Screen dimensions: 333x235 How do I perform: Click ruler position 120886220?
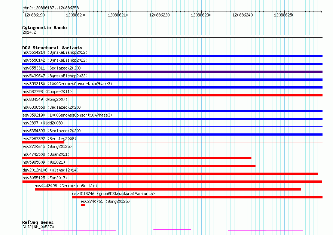pos(159,15)
